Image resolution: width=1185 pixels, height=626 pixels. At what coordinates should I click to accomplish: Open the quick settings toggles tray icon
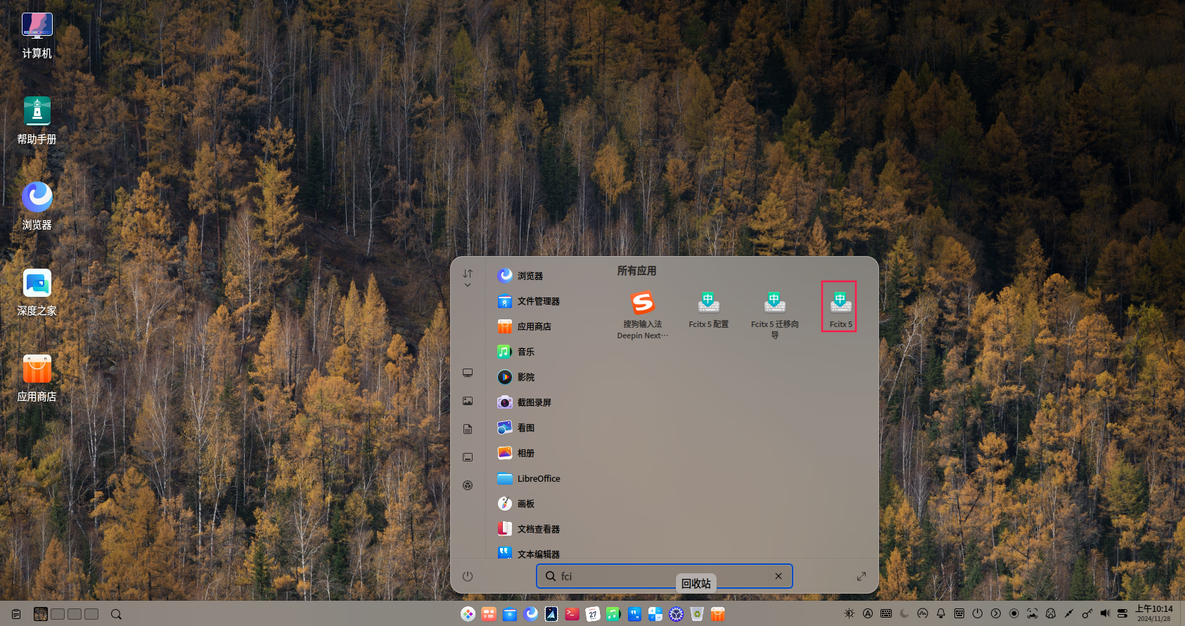click(1122, 613)
